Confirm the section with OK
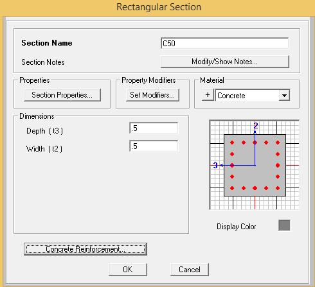 [128, 270]
